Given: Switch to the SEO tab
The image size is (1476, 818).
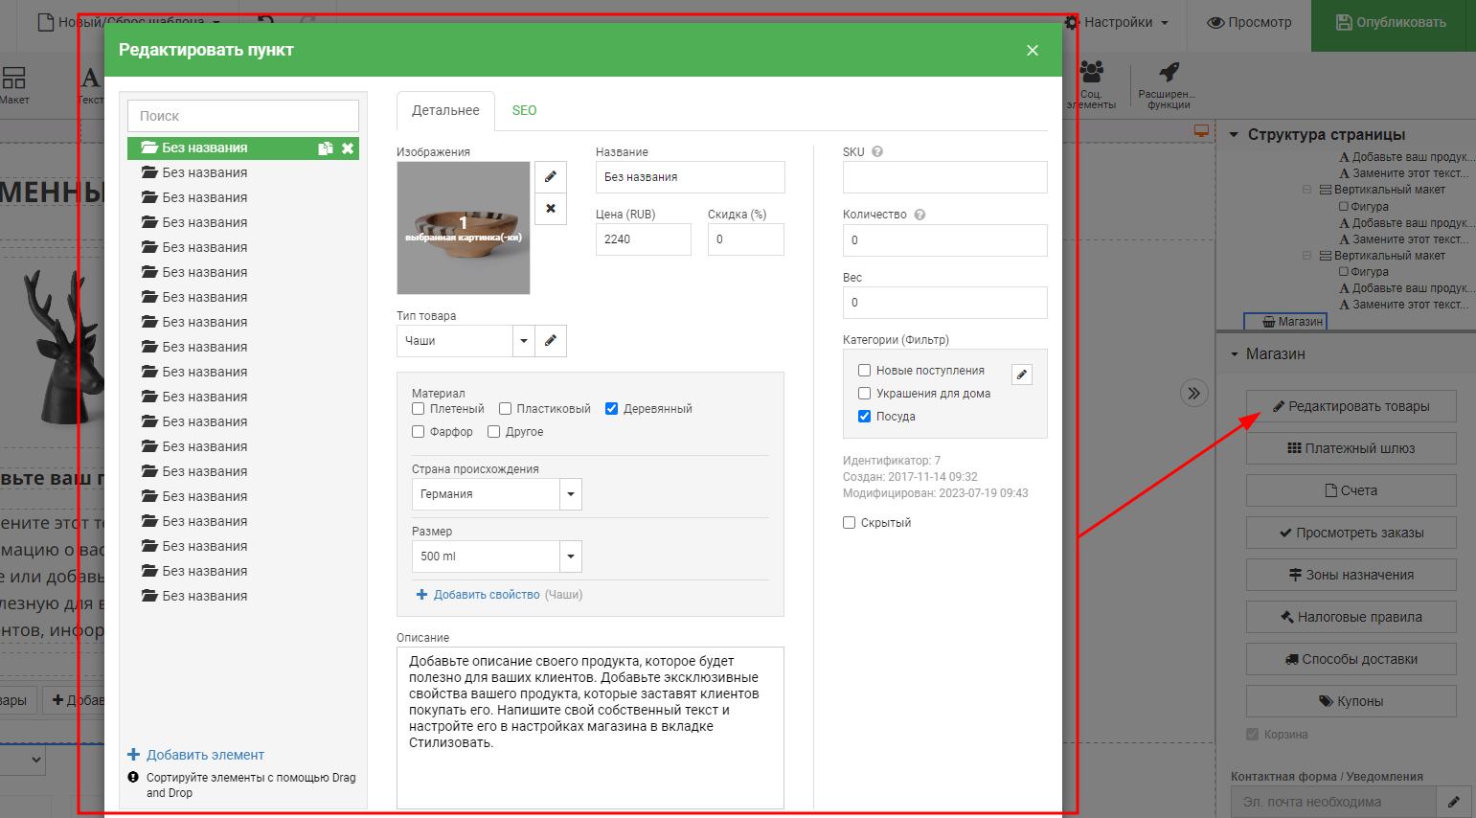Looking at the screenshot, I should pos(524,111).
